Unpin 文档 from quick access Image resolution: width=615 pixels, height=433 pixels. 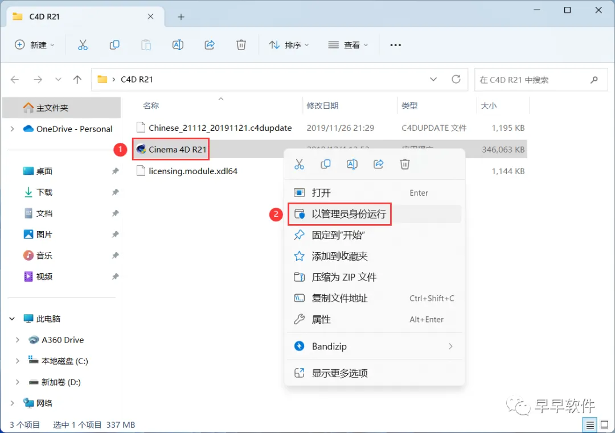115,213
